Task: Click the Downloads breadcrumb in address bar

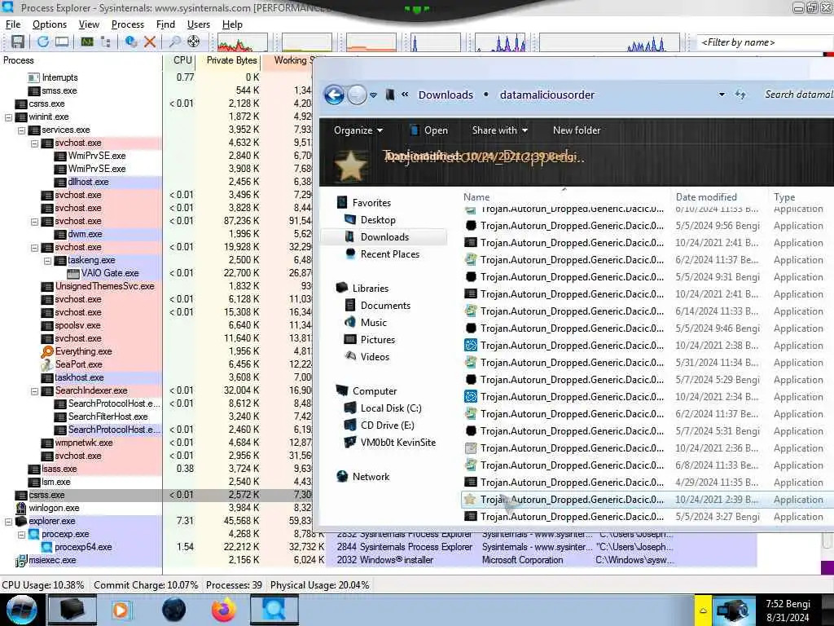Action: (446, 95)
